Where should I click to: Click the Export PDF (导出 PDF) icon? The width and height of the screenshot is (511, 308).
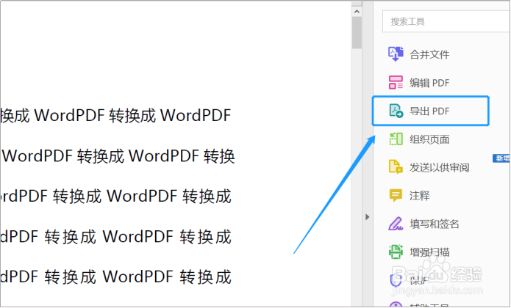coord(396,111)
